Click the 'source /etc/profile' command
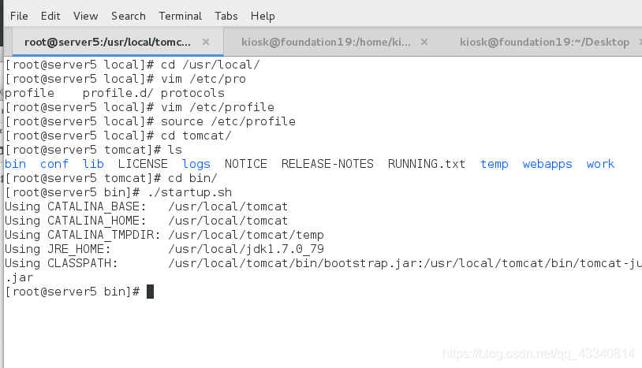The width and height of the screenshot is (642, 368). pyautogui.click(x=228, y=121)
